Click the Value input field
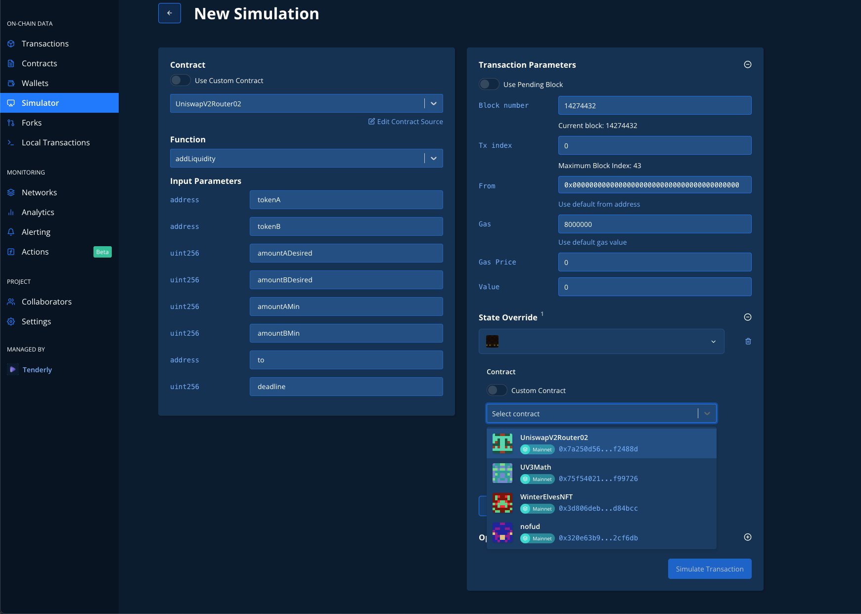The image size is (861, 614). [x=655, y=287]
